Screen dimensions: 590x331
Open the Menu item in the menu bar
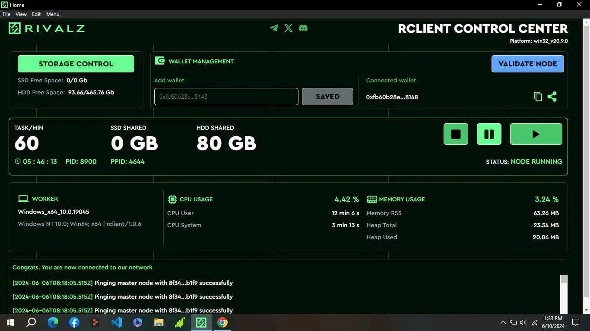pyautogui.click(x=53, y=14)
